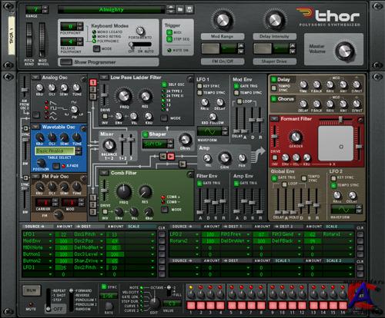Open source dropdown for the Rotary2 row
This screenshot has height=318, width=385.
(197, 241)
